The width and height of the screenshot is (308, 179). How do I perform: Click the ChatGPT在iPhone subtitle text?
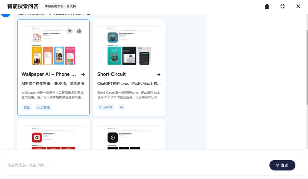[x=129, y=83]
